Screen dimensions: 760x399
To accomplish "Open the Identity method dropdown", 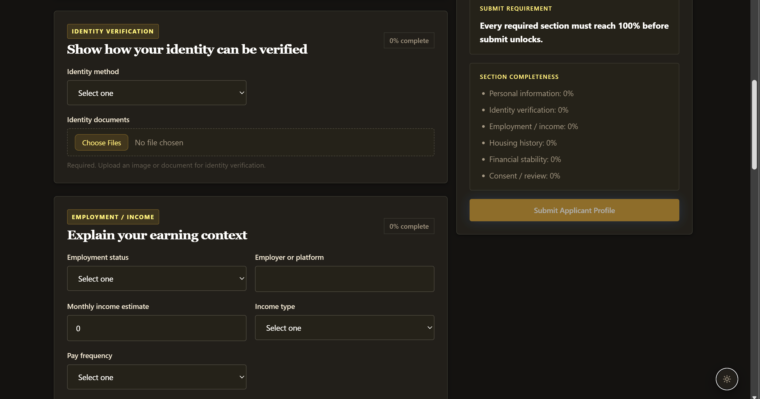I will 156,93.
